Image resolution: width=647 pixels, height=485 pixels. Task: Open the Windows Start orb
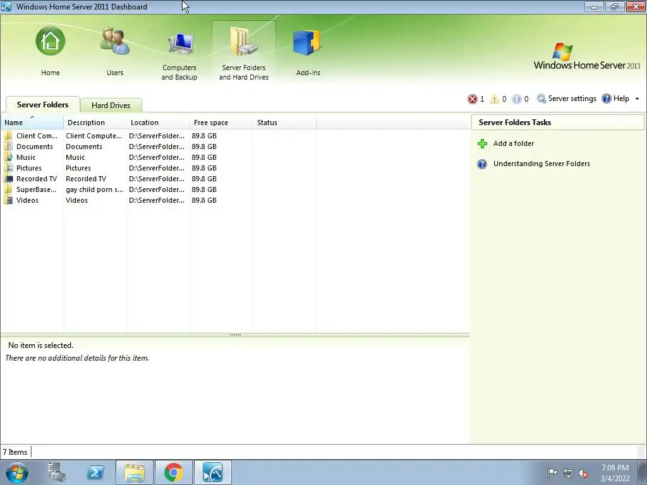17,472
